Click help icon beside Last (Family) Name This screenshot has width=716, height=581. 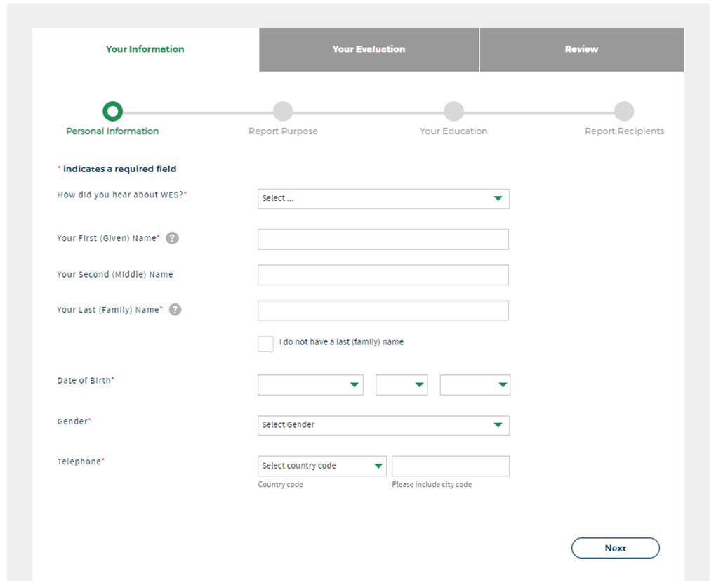click(175, 310)
